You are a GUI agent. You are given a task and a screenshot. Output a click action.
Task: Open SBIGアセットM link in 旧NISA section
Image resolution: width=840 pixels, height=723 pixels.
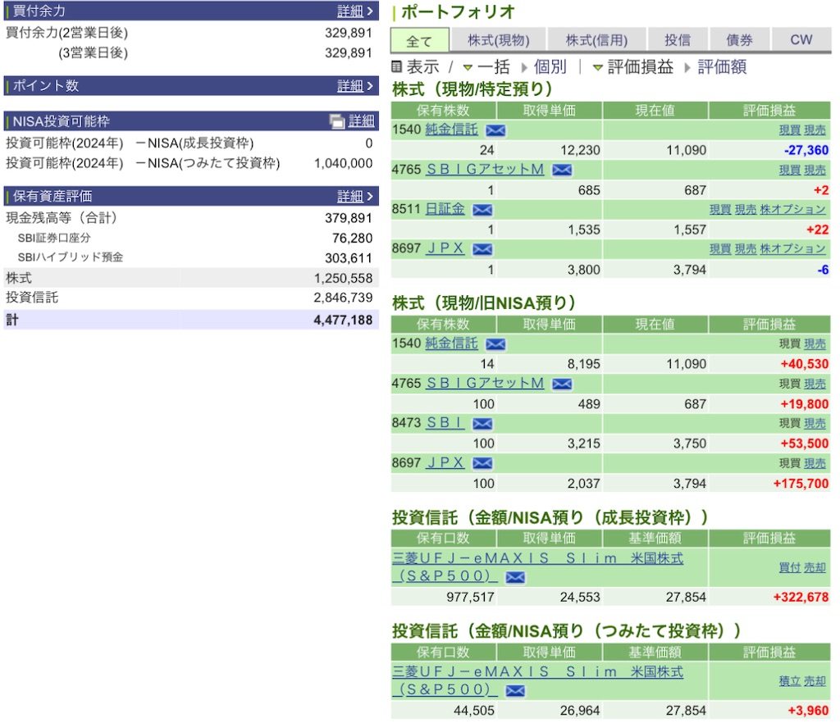[485, 383]
